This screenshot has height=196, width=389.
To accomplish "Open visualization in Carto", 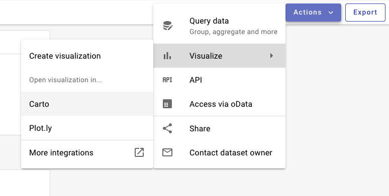I will 87,104.
